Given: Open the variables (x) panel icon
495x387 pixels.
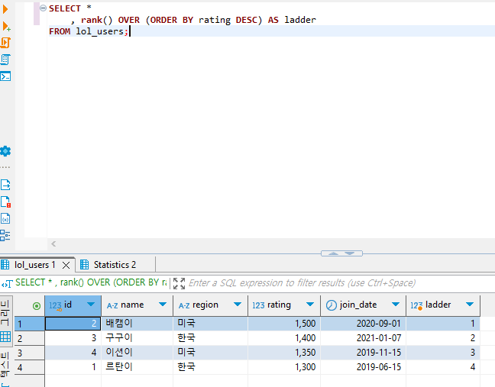Looking at the screenshot, I should [5, 218].
